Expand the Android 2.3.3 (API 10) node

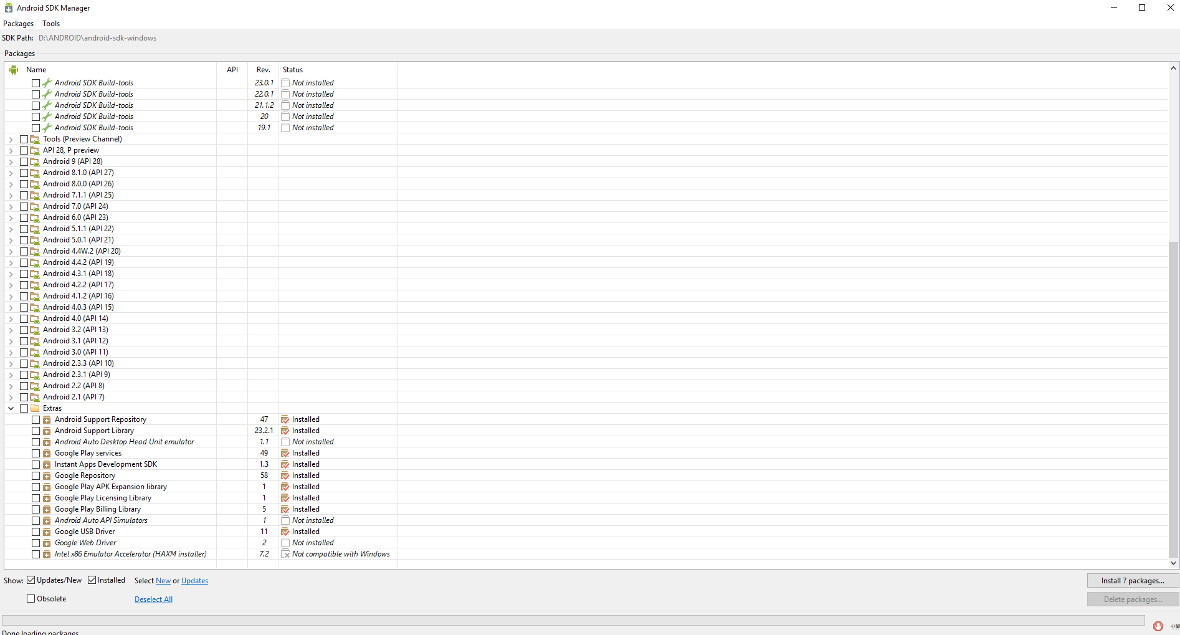pyautogui.click(x=11, y=363)
